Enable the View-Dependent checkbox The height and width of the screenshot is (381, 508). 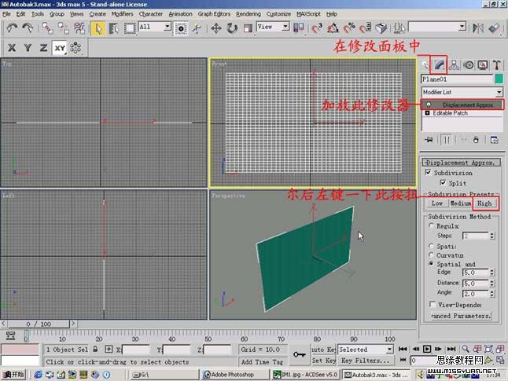[x=432, y=305]
